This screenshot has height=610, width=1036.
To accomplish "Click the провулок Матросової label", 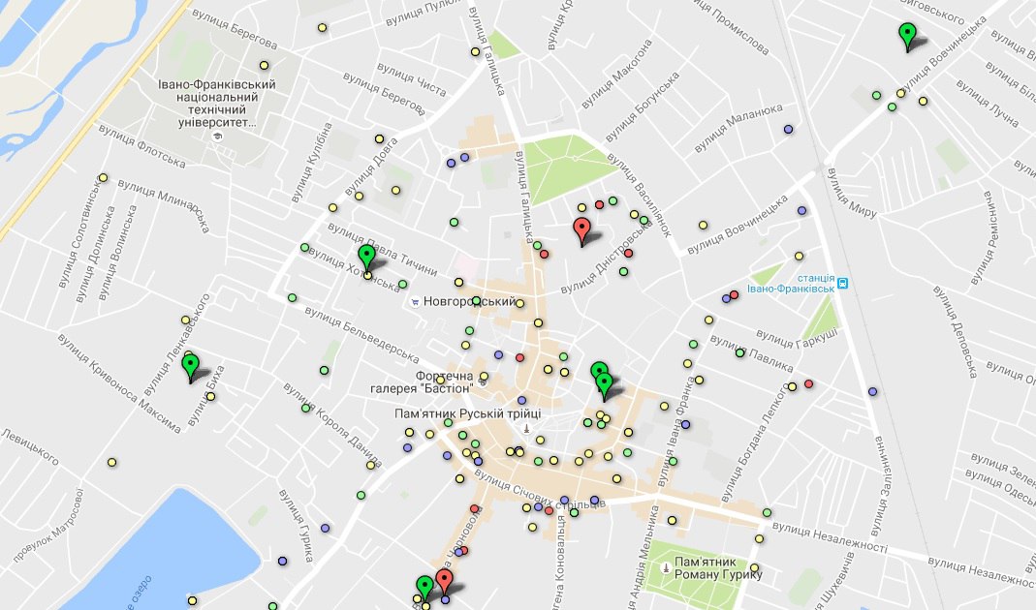I will click(48, 526).
